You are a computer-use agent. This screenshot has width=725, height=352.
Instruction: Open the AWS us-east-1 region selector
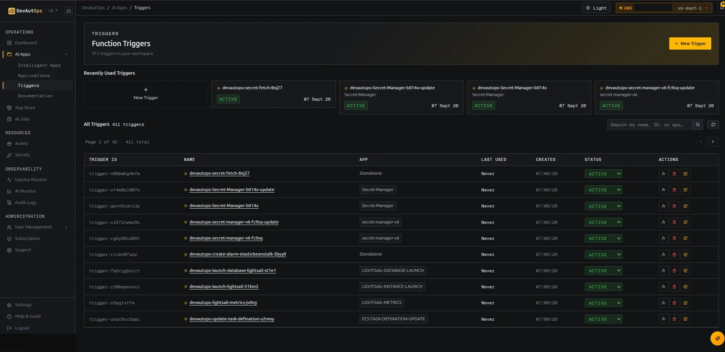664,8
